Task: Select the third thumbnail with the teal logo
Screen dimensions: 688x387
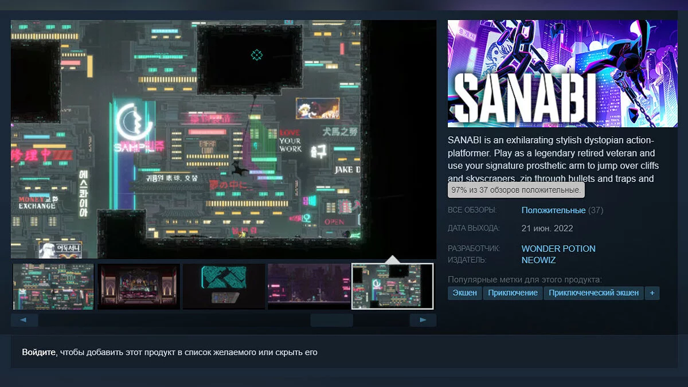Action: [224, 287]
